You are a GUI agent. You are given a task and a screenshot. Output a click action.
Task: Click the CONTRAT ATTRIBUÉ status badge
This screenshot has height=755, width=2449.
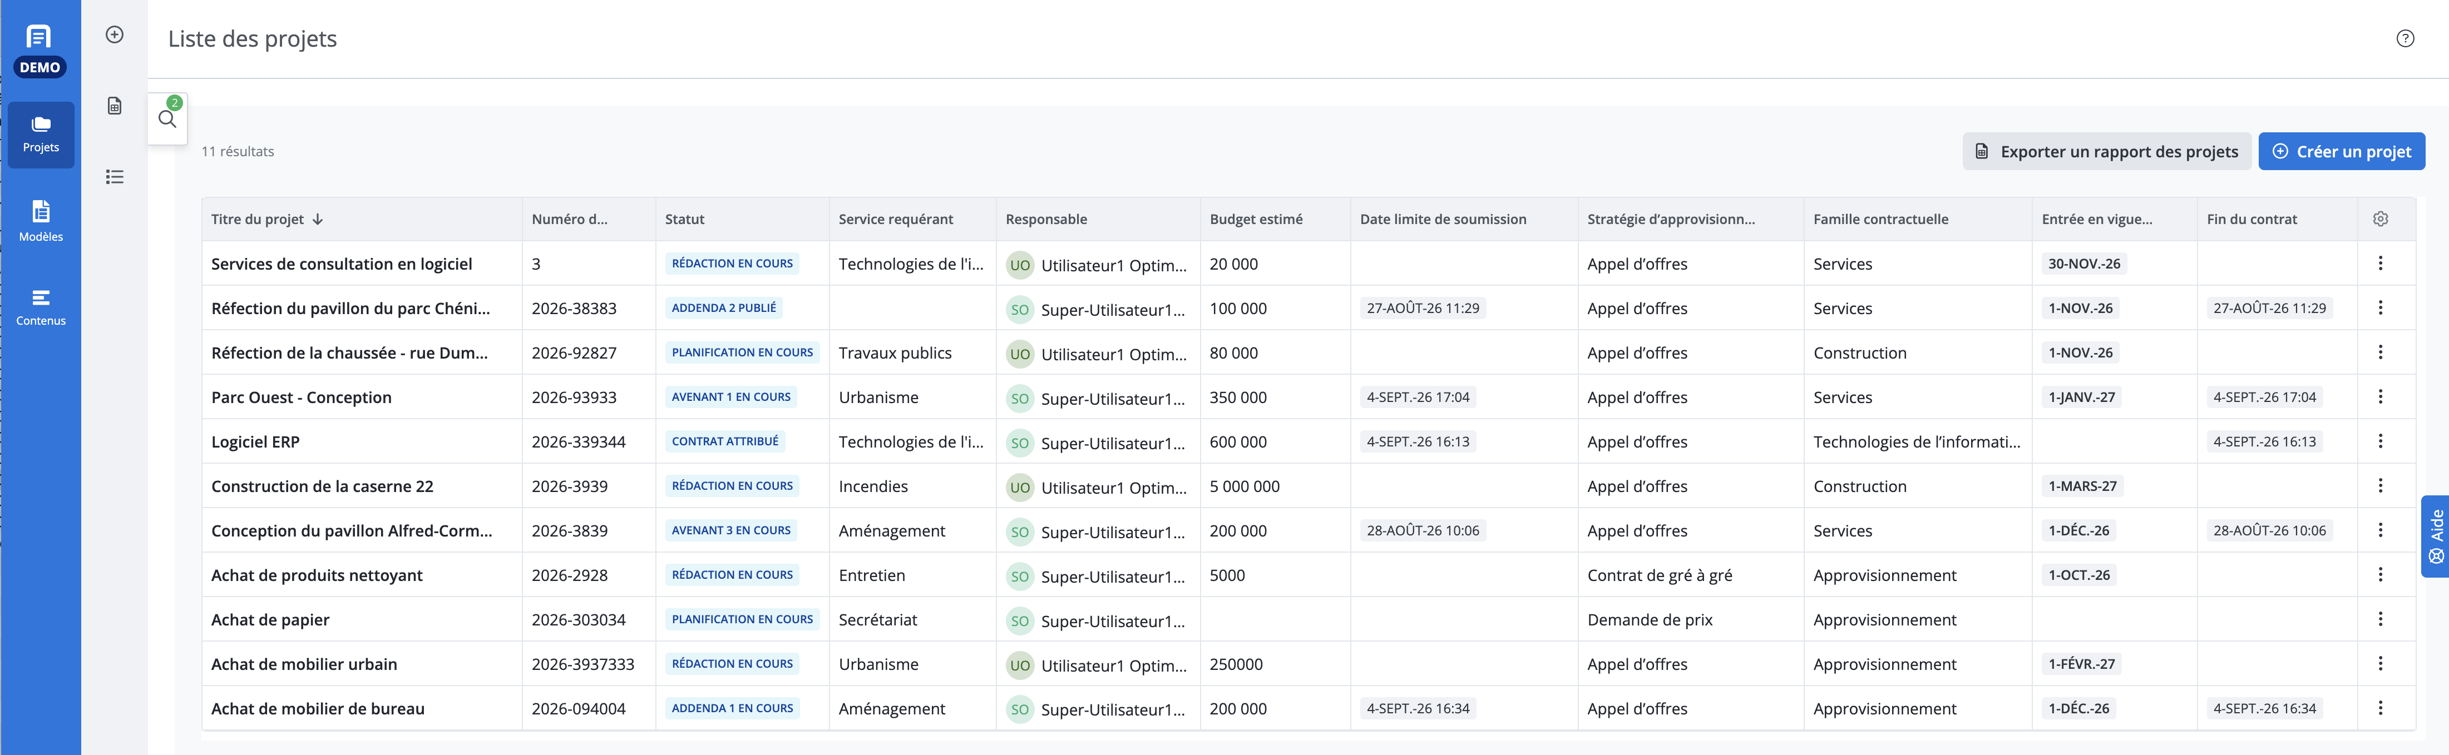(x=724, y=441)
